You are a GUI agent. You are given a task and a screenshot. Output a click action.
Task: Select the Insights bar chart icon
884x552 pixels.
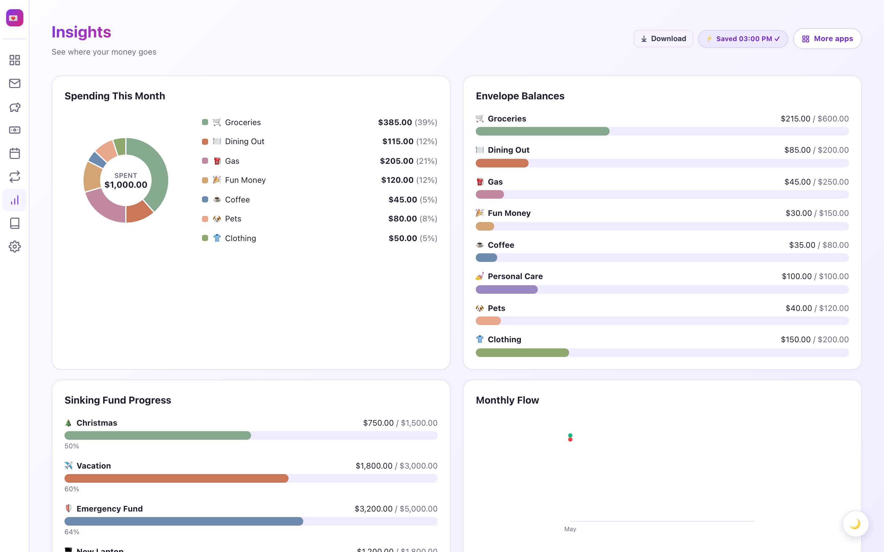(15, 200)
